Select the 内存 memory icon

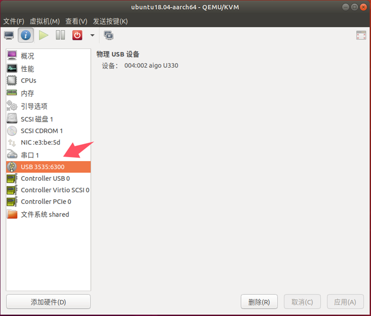12,93
